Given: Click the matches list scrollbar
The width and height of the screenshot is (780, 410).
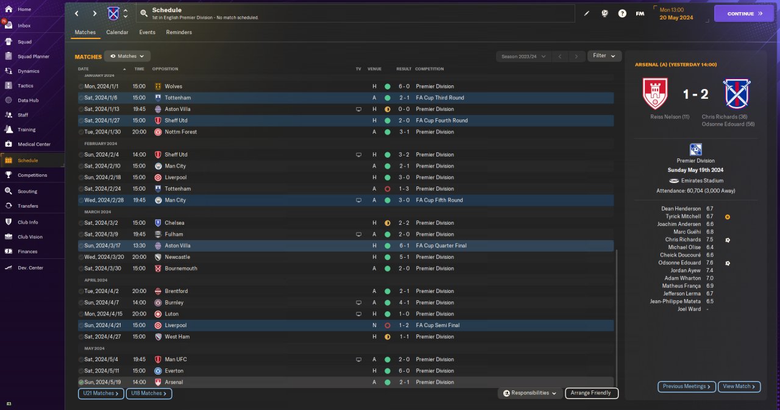Looking at the screenshot, I should point(617,317).
